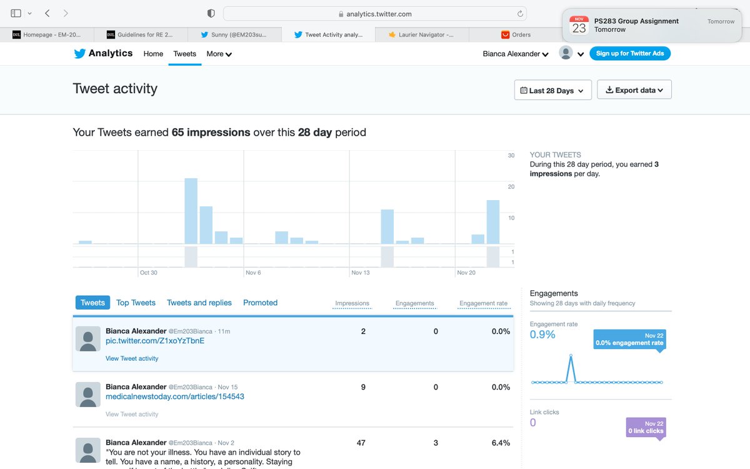Toggle the Safari sidebar icon
750x469 pixels.
click(x=16, y=13)
